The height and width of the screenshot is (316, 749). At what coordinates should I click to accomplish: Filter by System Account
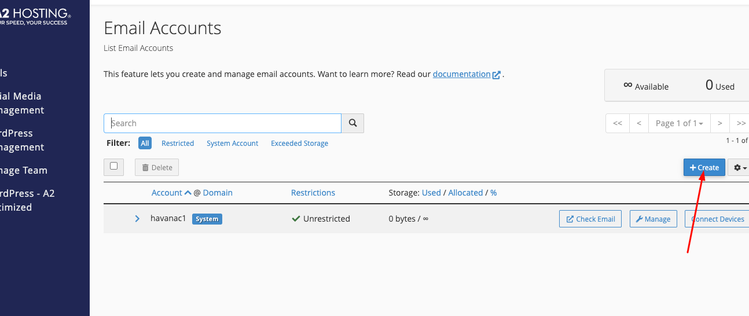pos(232,144)
